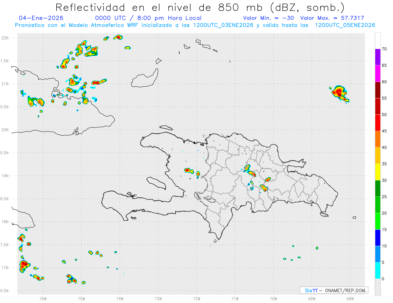Click the colorbar tick label '10'
This screenshot has height=303, width=393.
385,246
